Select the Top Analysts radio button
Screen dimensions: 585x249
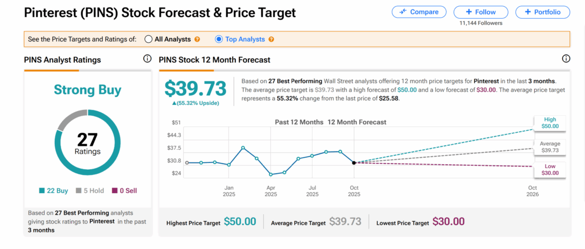click(219, 39)
